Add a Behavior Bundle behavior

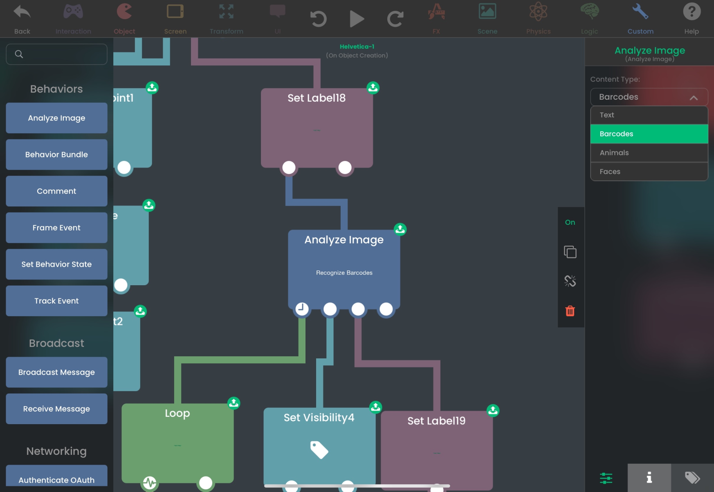tap(56, 154)
